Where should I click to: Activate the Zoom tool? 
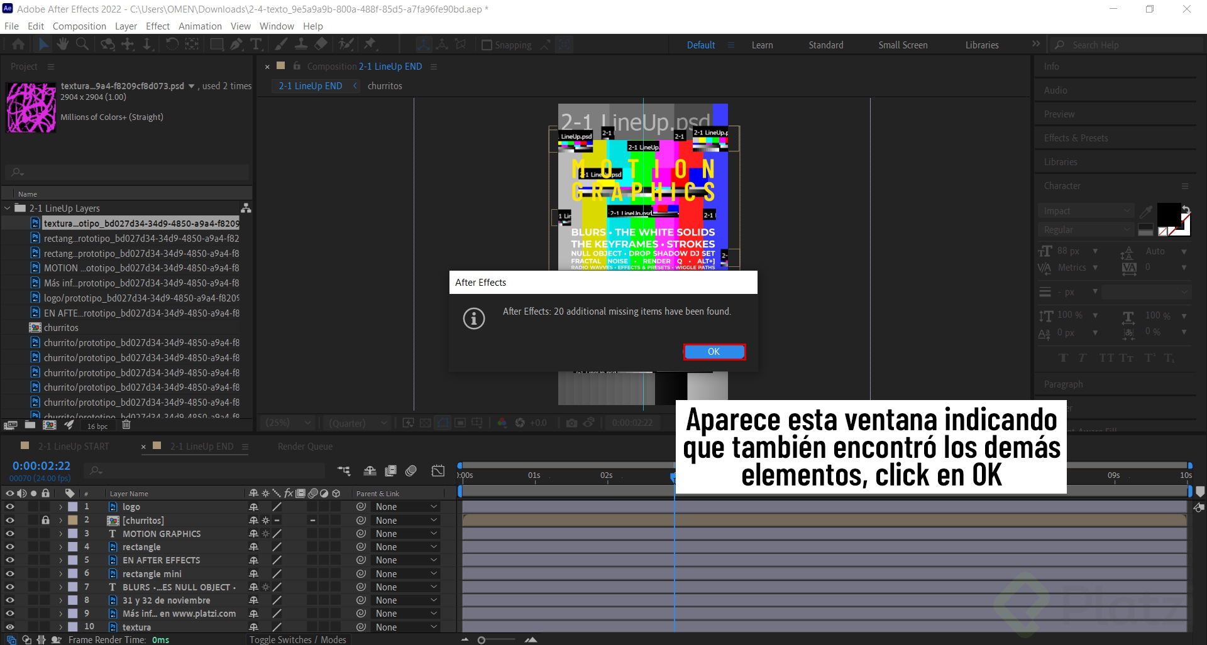tap(82, 44)
